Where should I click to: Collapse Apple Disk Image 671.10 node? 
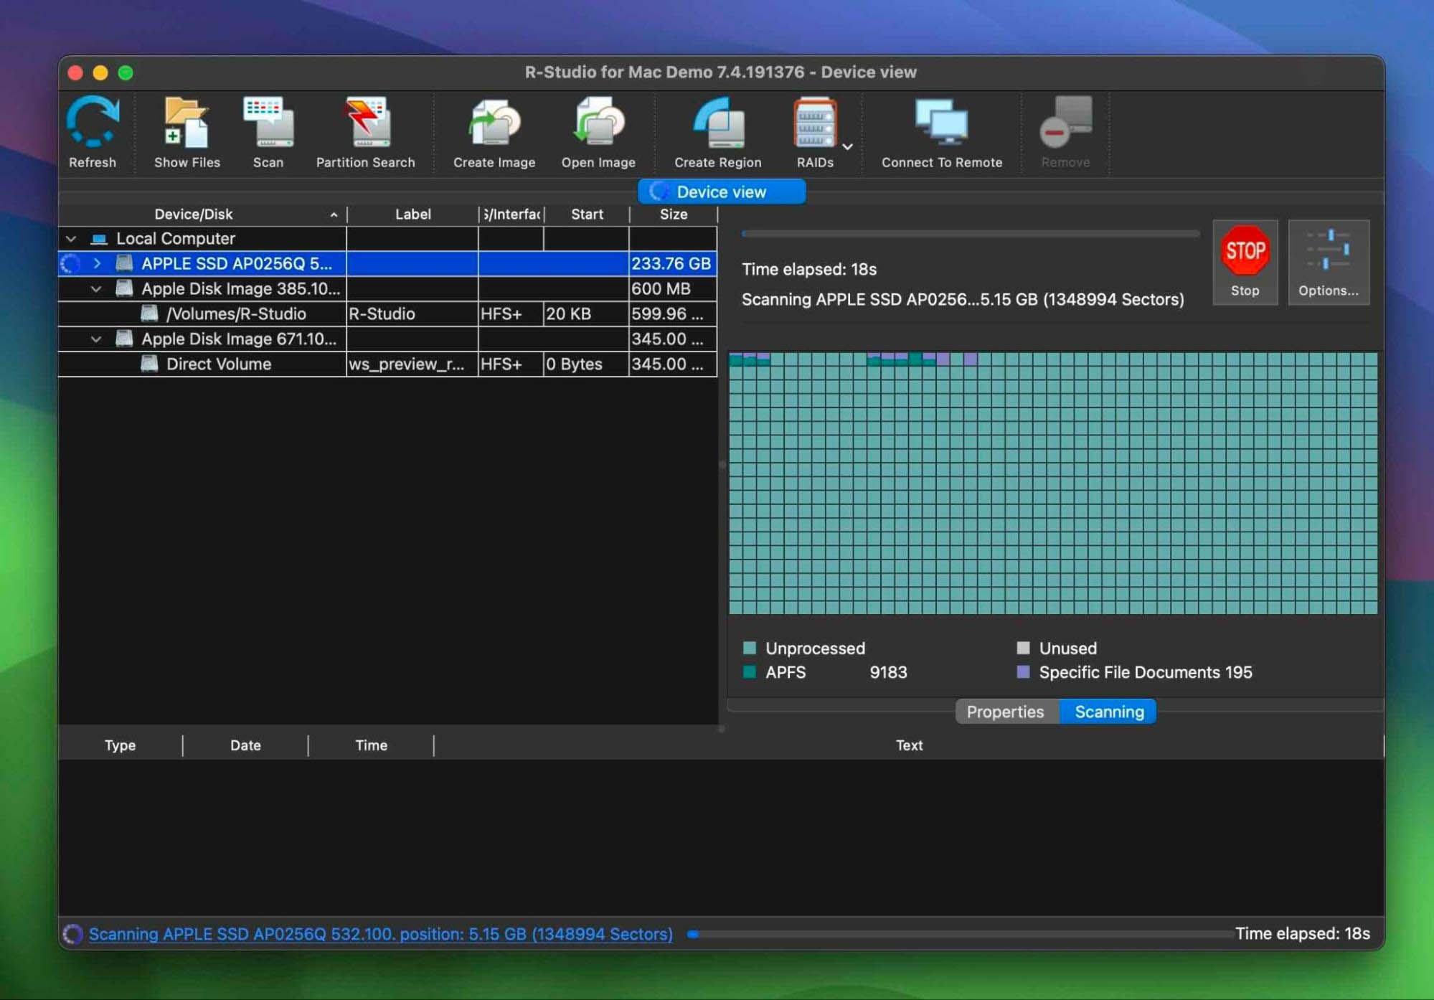[x=96, y=339]
